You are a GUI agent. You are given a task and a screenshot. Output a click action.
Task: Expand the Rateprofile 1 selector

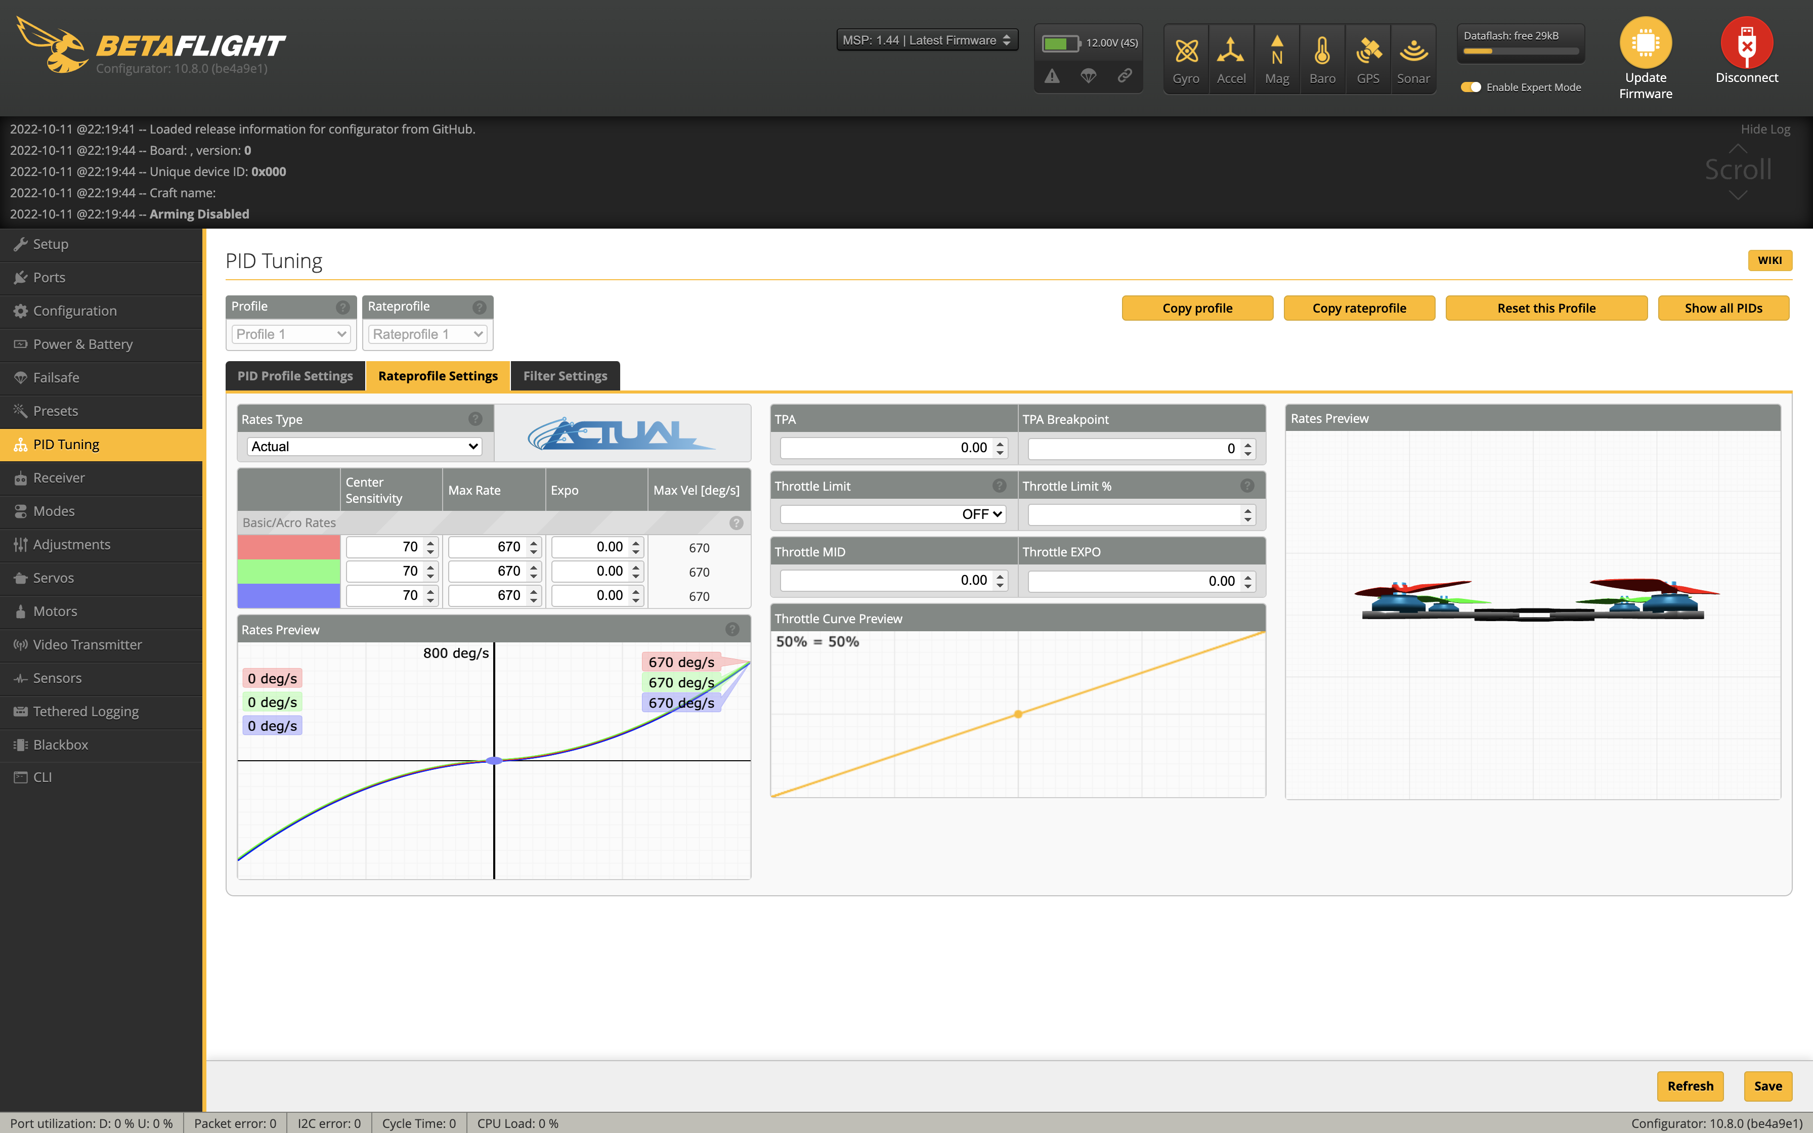tap(427, 334)
